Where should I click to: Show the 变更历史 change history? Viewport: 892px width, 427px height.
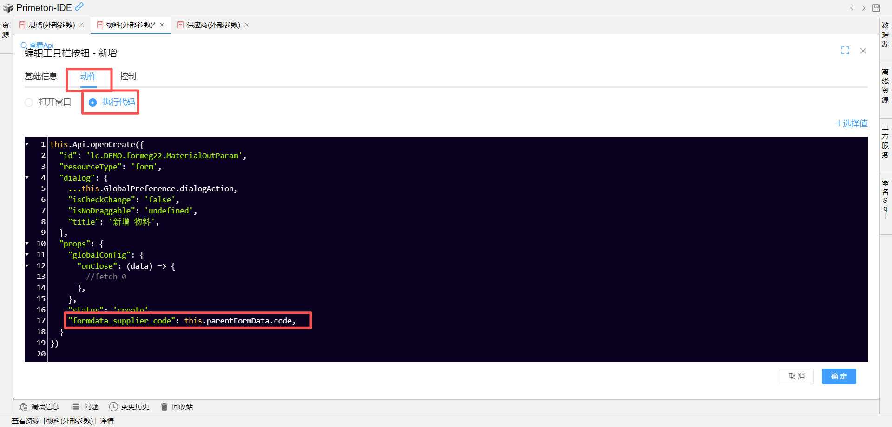tap(129, 407)
